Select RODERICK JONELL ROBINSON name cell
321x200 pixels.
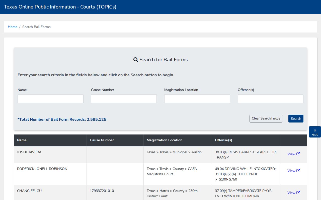(x=50, y=174)
